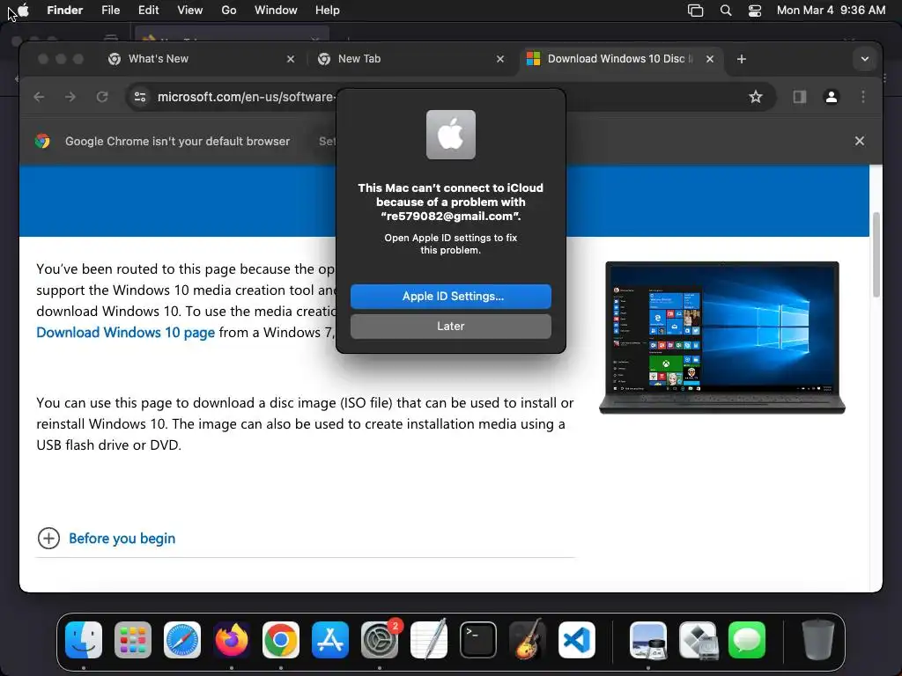Dismiss the iCloud dialog with Later

pyautogui.click(x=451, y=326)
